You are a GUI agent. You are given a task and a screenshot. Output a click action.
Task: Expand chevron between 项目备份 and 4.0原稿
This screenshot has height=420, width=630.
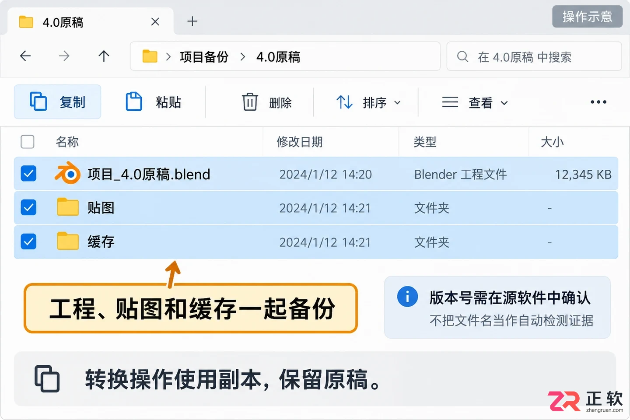coord(243,57)
